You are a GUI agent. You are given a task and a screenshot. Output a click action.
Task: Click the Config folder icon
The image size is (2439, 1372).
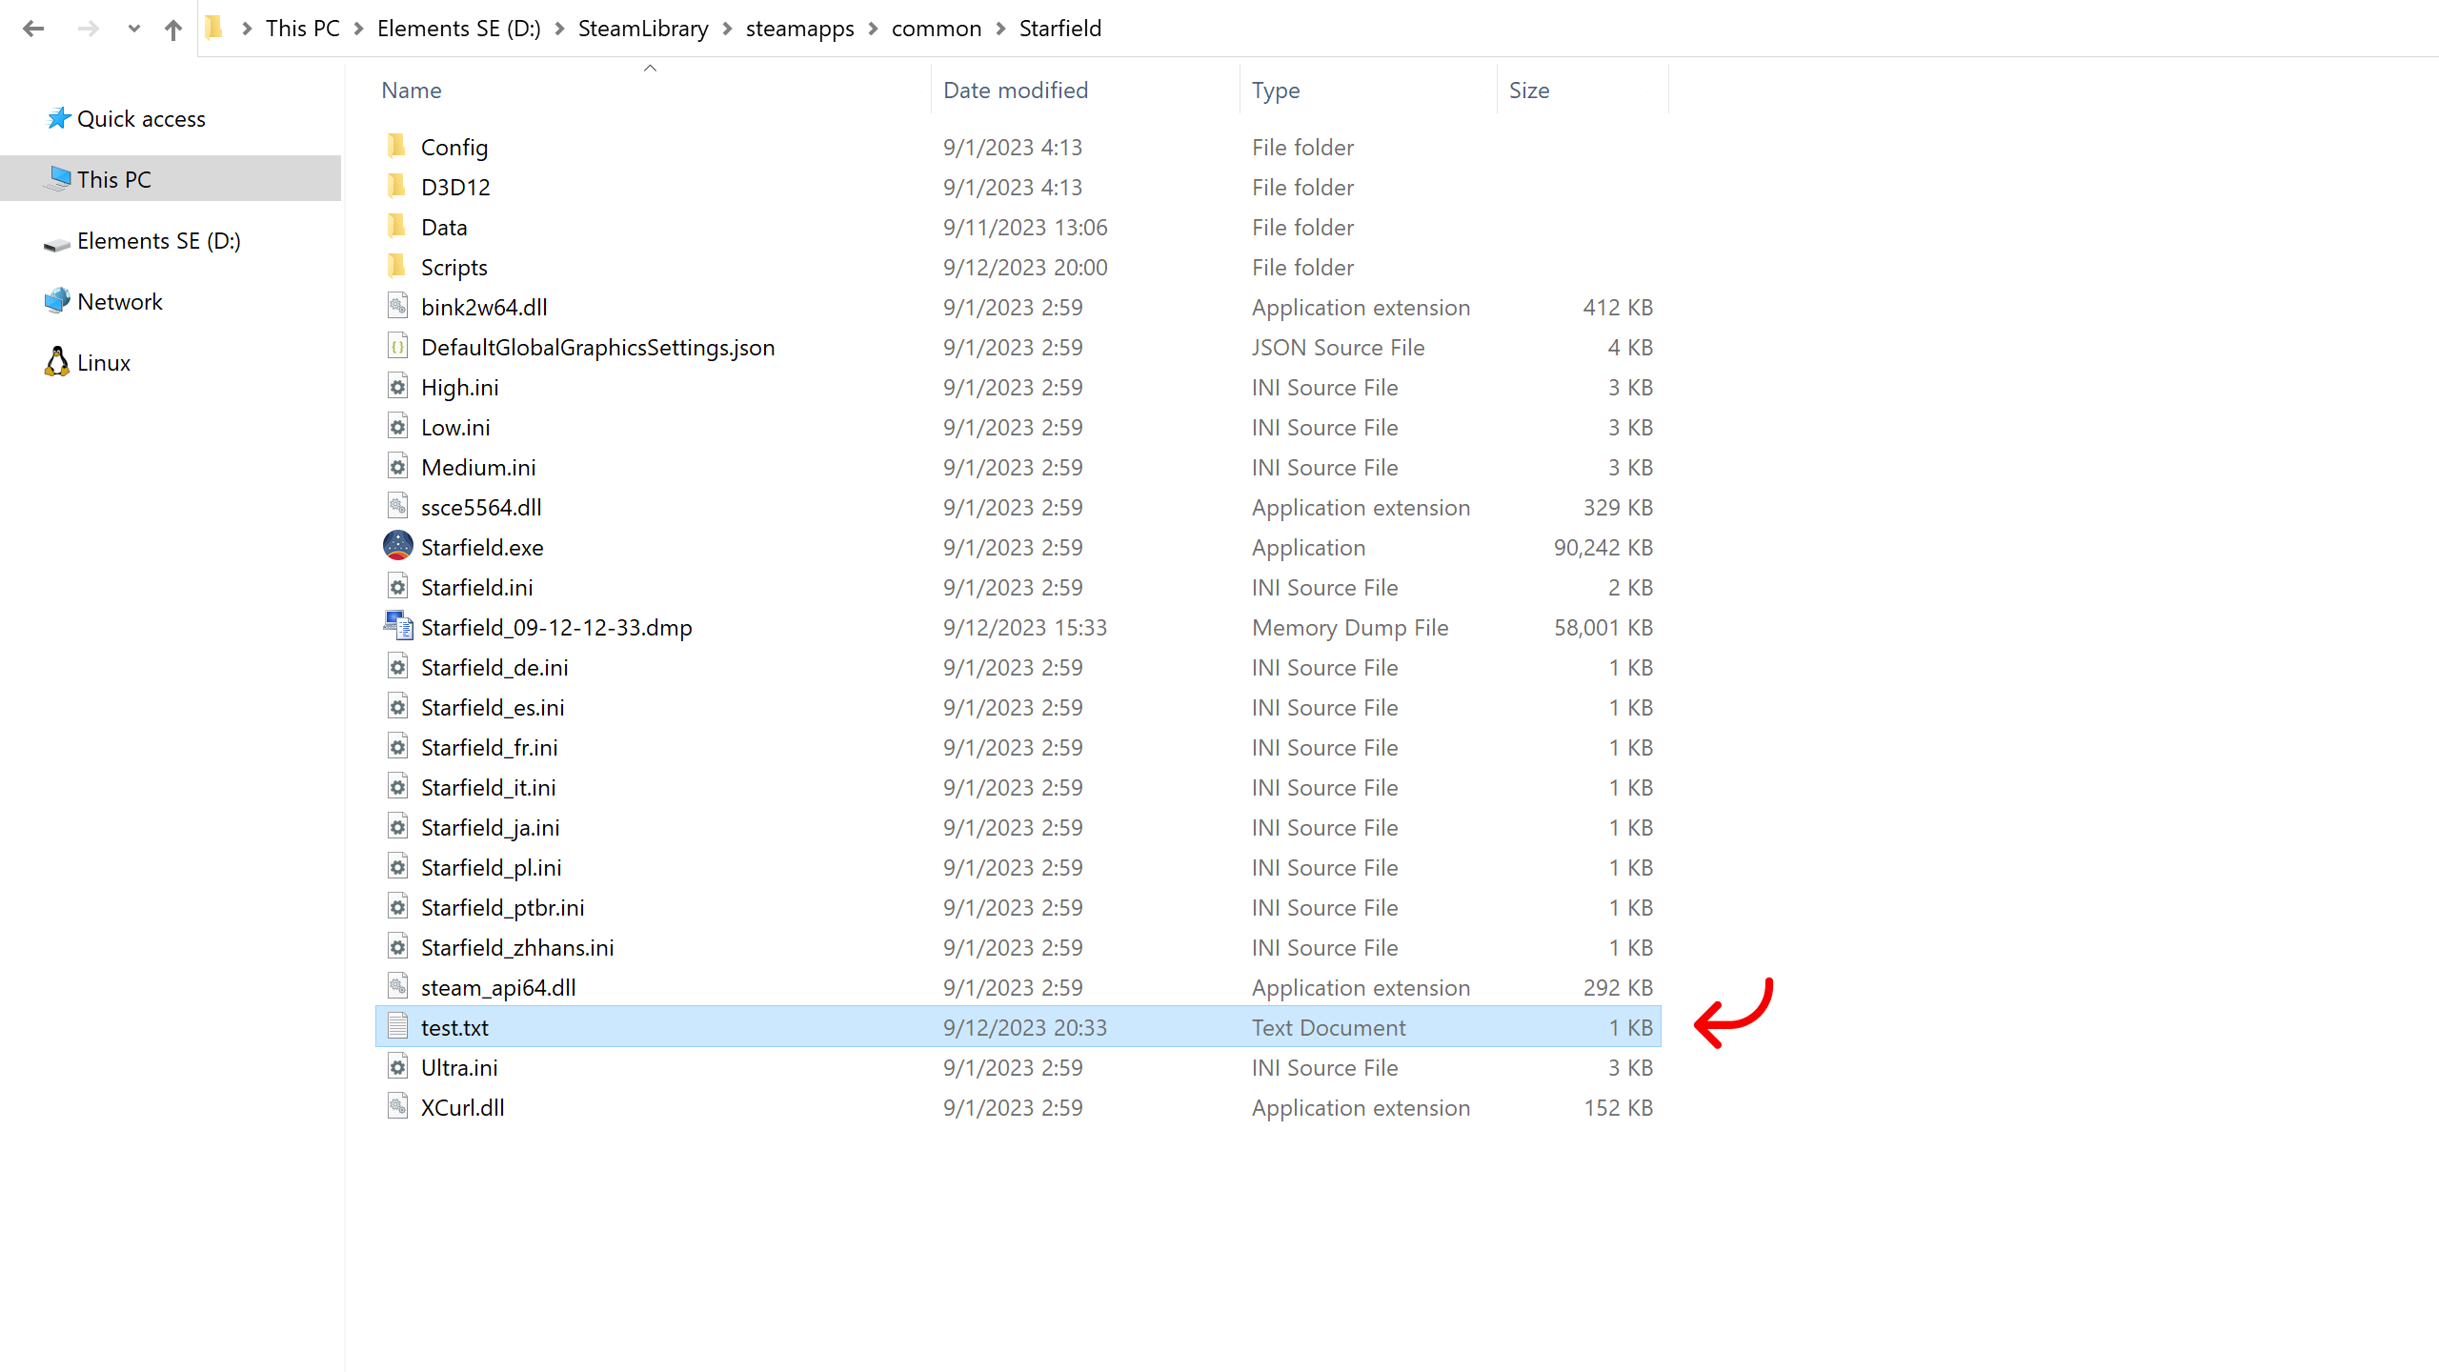click(397, 147)
